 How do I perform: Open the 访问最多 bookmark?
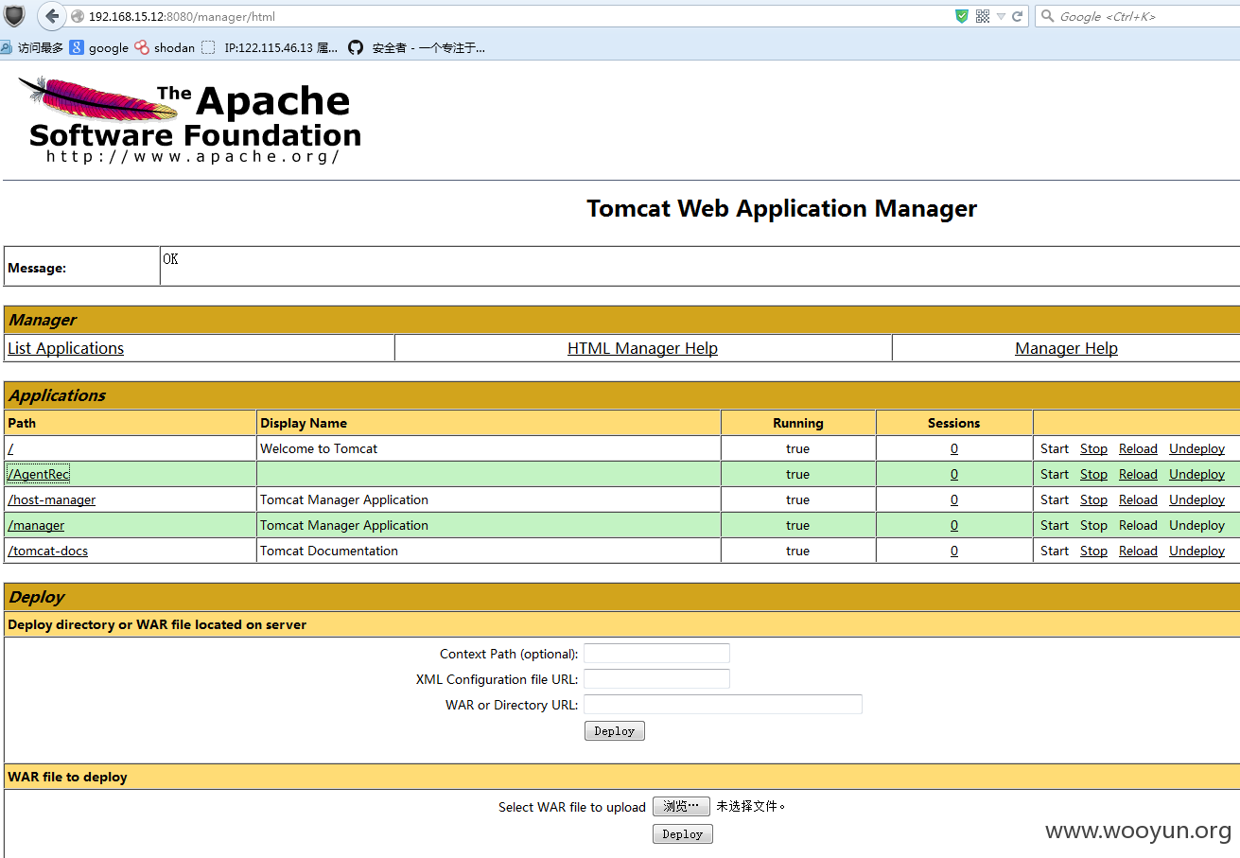(x=32, y=47)
